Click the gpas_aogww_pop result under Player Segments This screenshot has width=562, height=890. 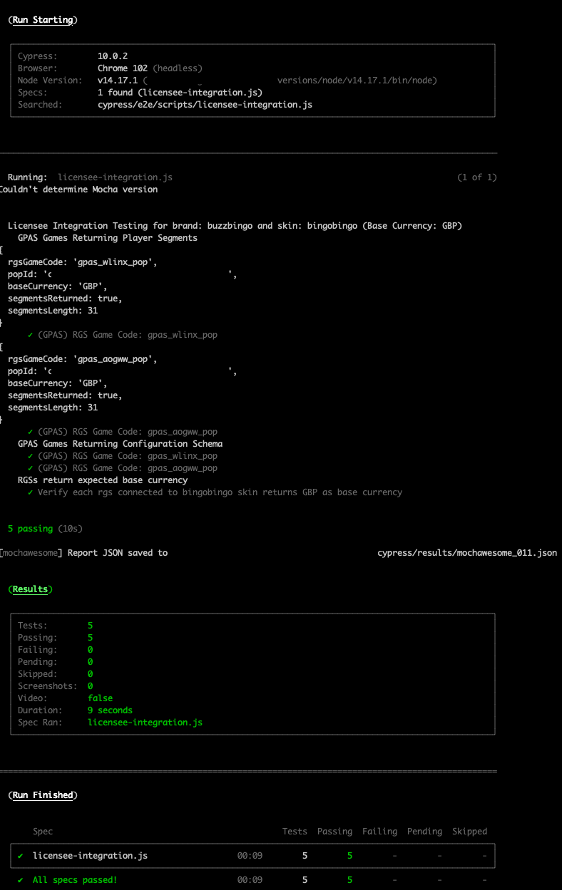pyautogui.click(x=122, y=431)
